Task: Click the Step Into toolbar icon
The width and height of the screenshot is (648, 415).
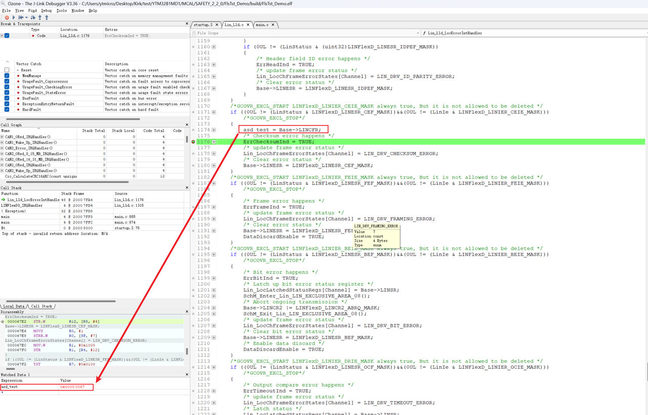Action: click(x=40, y=17)
